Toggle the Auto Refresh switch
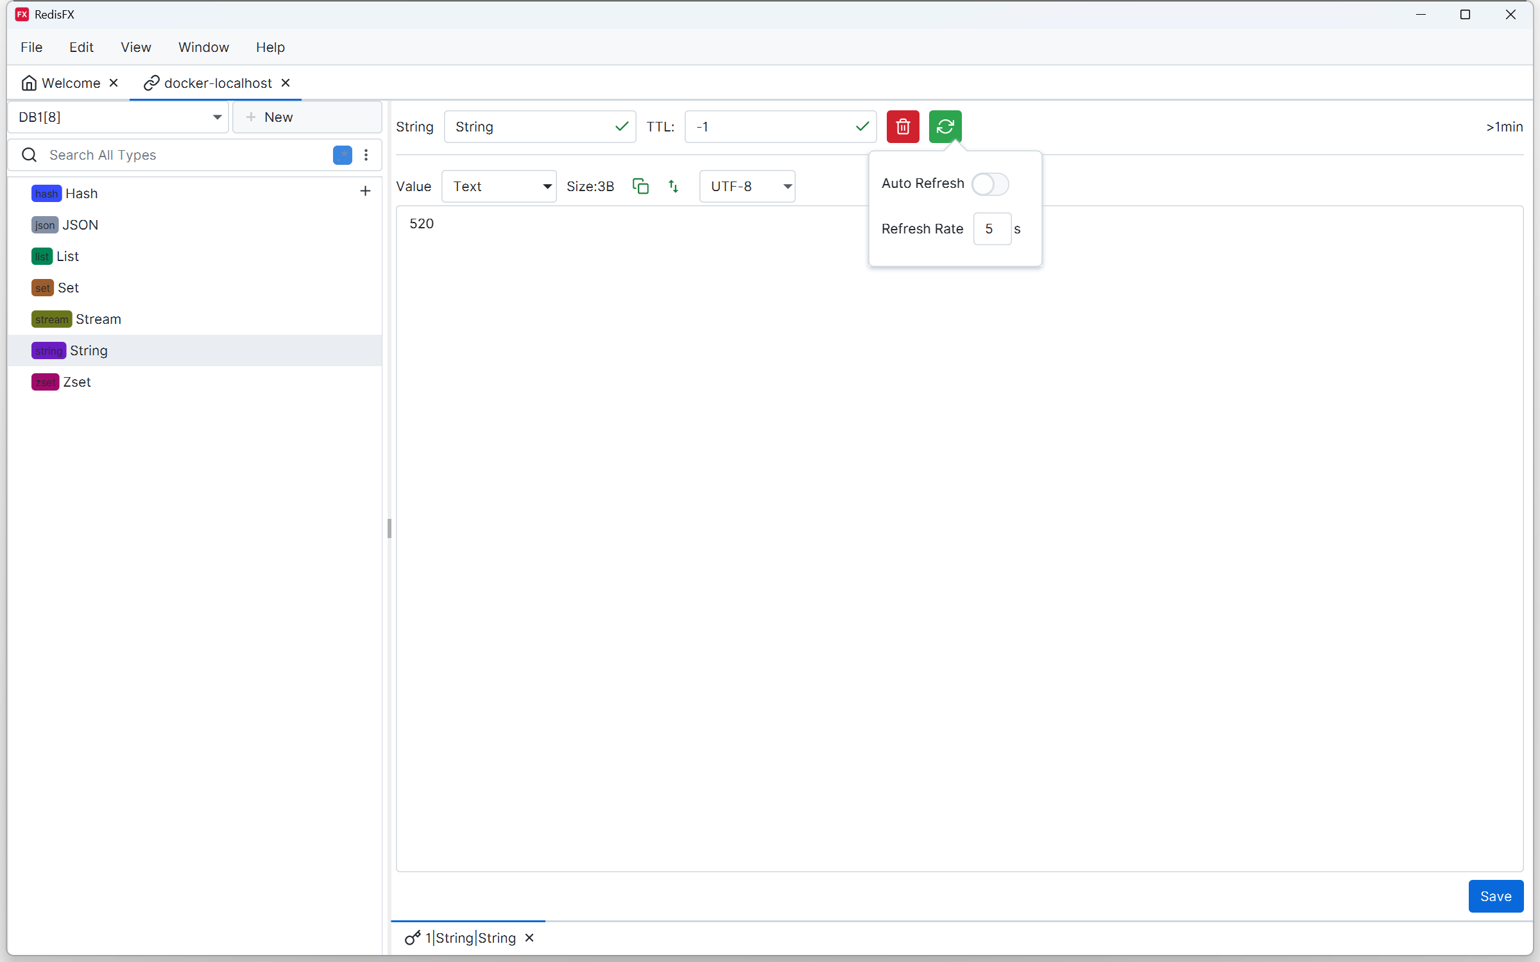This screenshot has width=1540, height=962. 989,184
